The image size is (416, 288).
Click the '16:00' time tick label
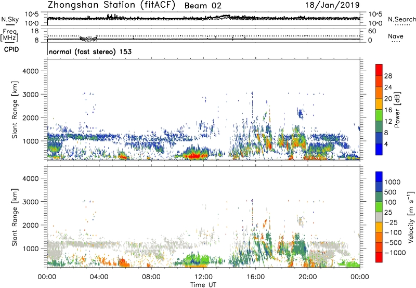[255, 277]
